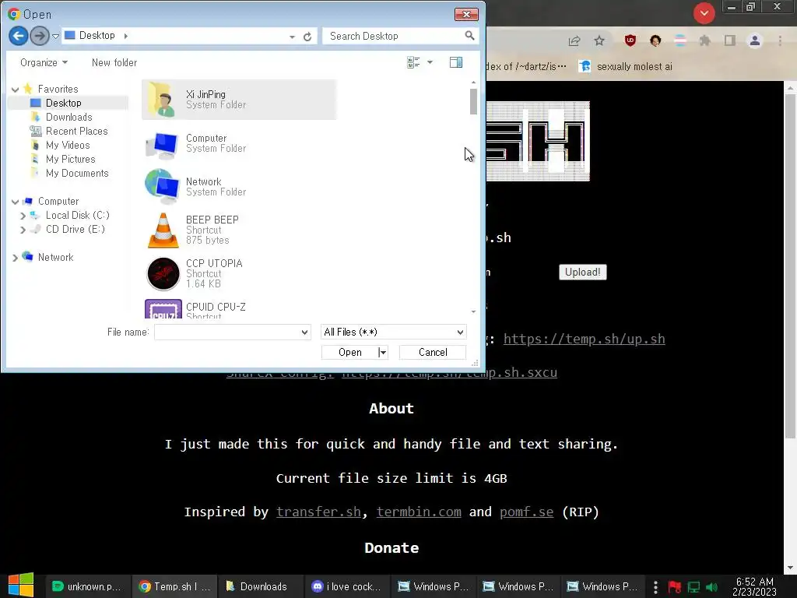Collapse the Computer tree group
This screenshot has width=797, height=598.
point(16,202)
